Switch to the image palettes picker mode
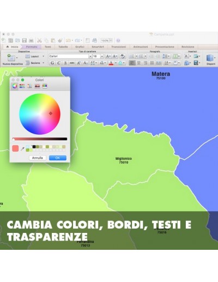 pyautogui.click(x=37, y=86)
